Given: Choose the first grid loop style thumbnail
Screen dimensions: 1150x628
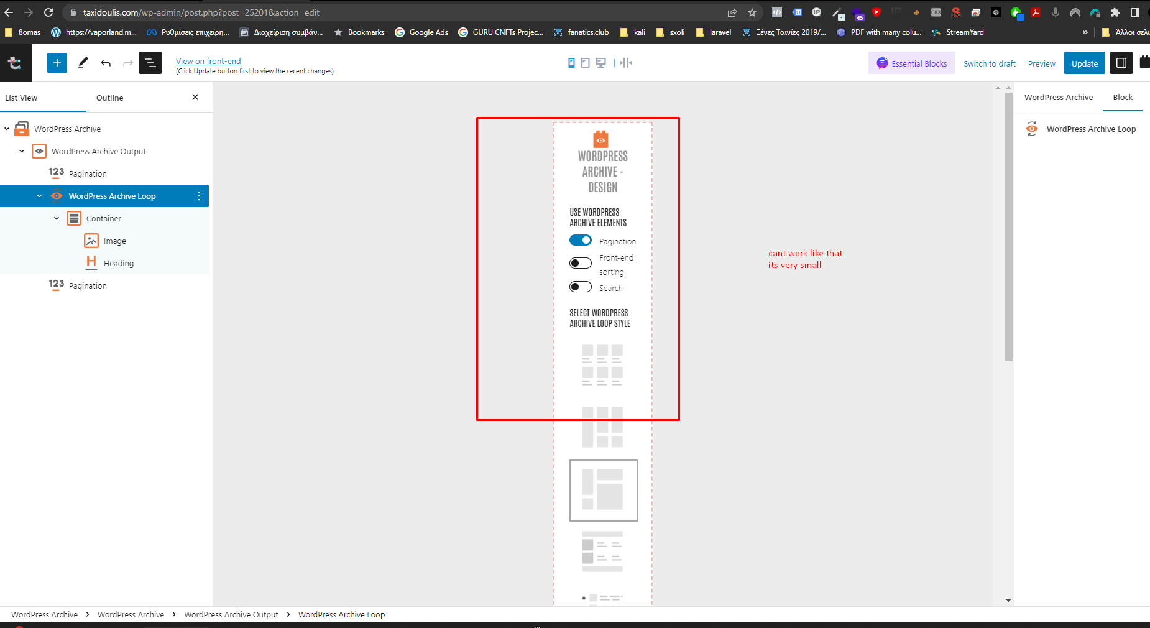Looking at the screenshot, I should 602,365.
